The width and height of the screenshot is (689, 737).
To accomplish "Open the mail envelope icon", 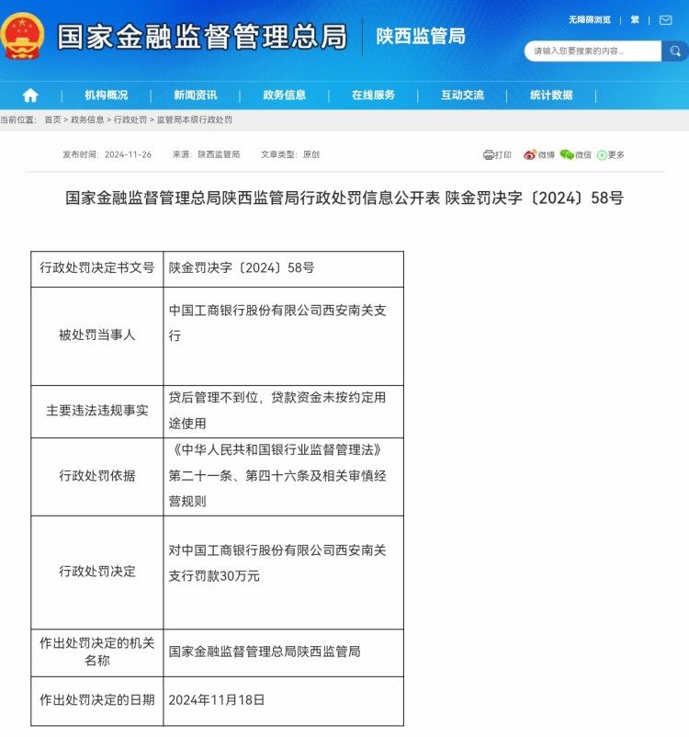I will (665, 20).
